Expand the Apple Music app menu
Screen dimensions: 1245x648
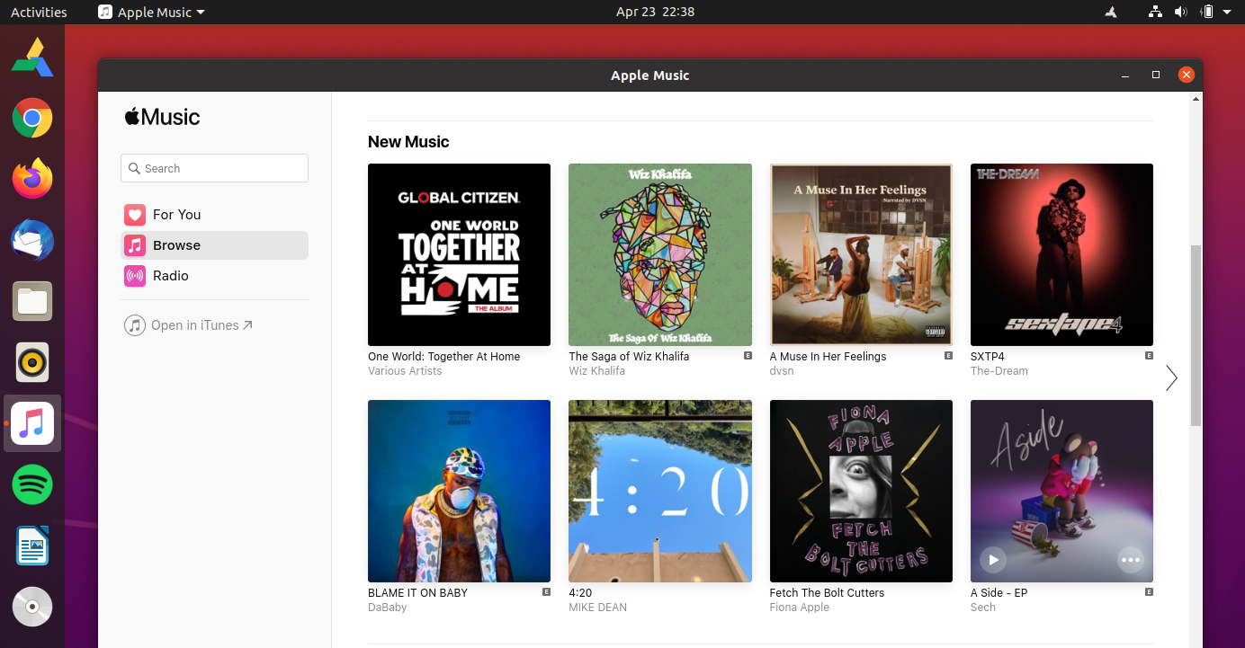(x=151, y=12)
